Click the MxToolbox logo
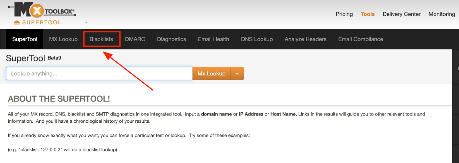Viewport: 459px width, 163px height. pyautogui.click(x=42, y=10)
